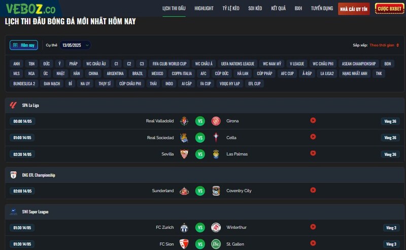Screen dimensions: 406x250
Task: Click the NHÀ CÁI UY TÍN button
Action: tap(354, 9)
